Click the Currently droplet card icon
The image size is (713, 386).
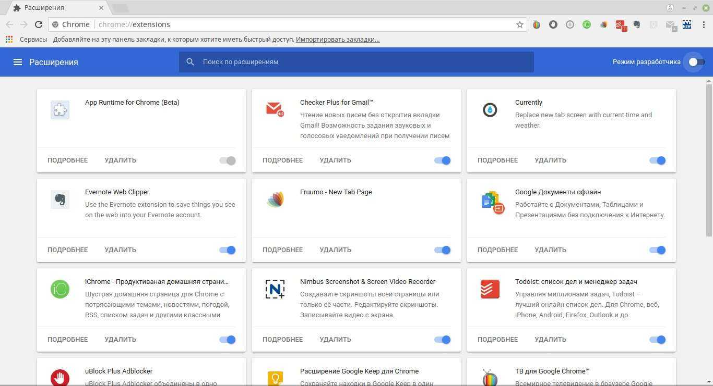(x=490, y=110)
